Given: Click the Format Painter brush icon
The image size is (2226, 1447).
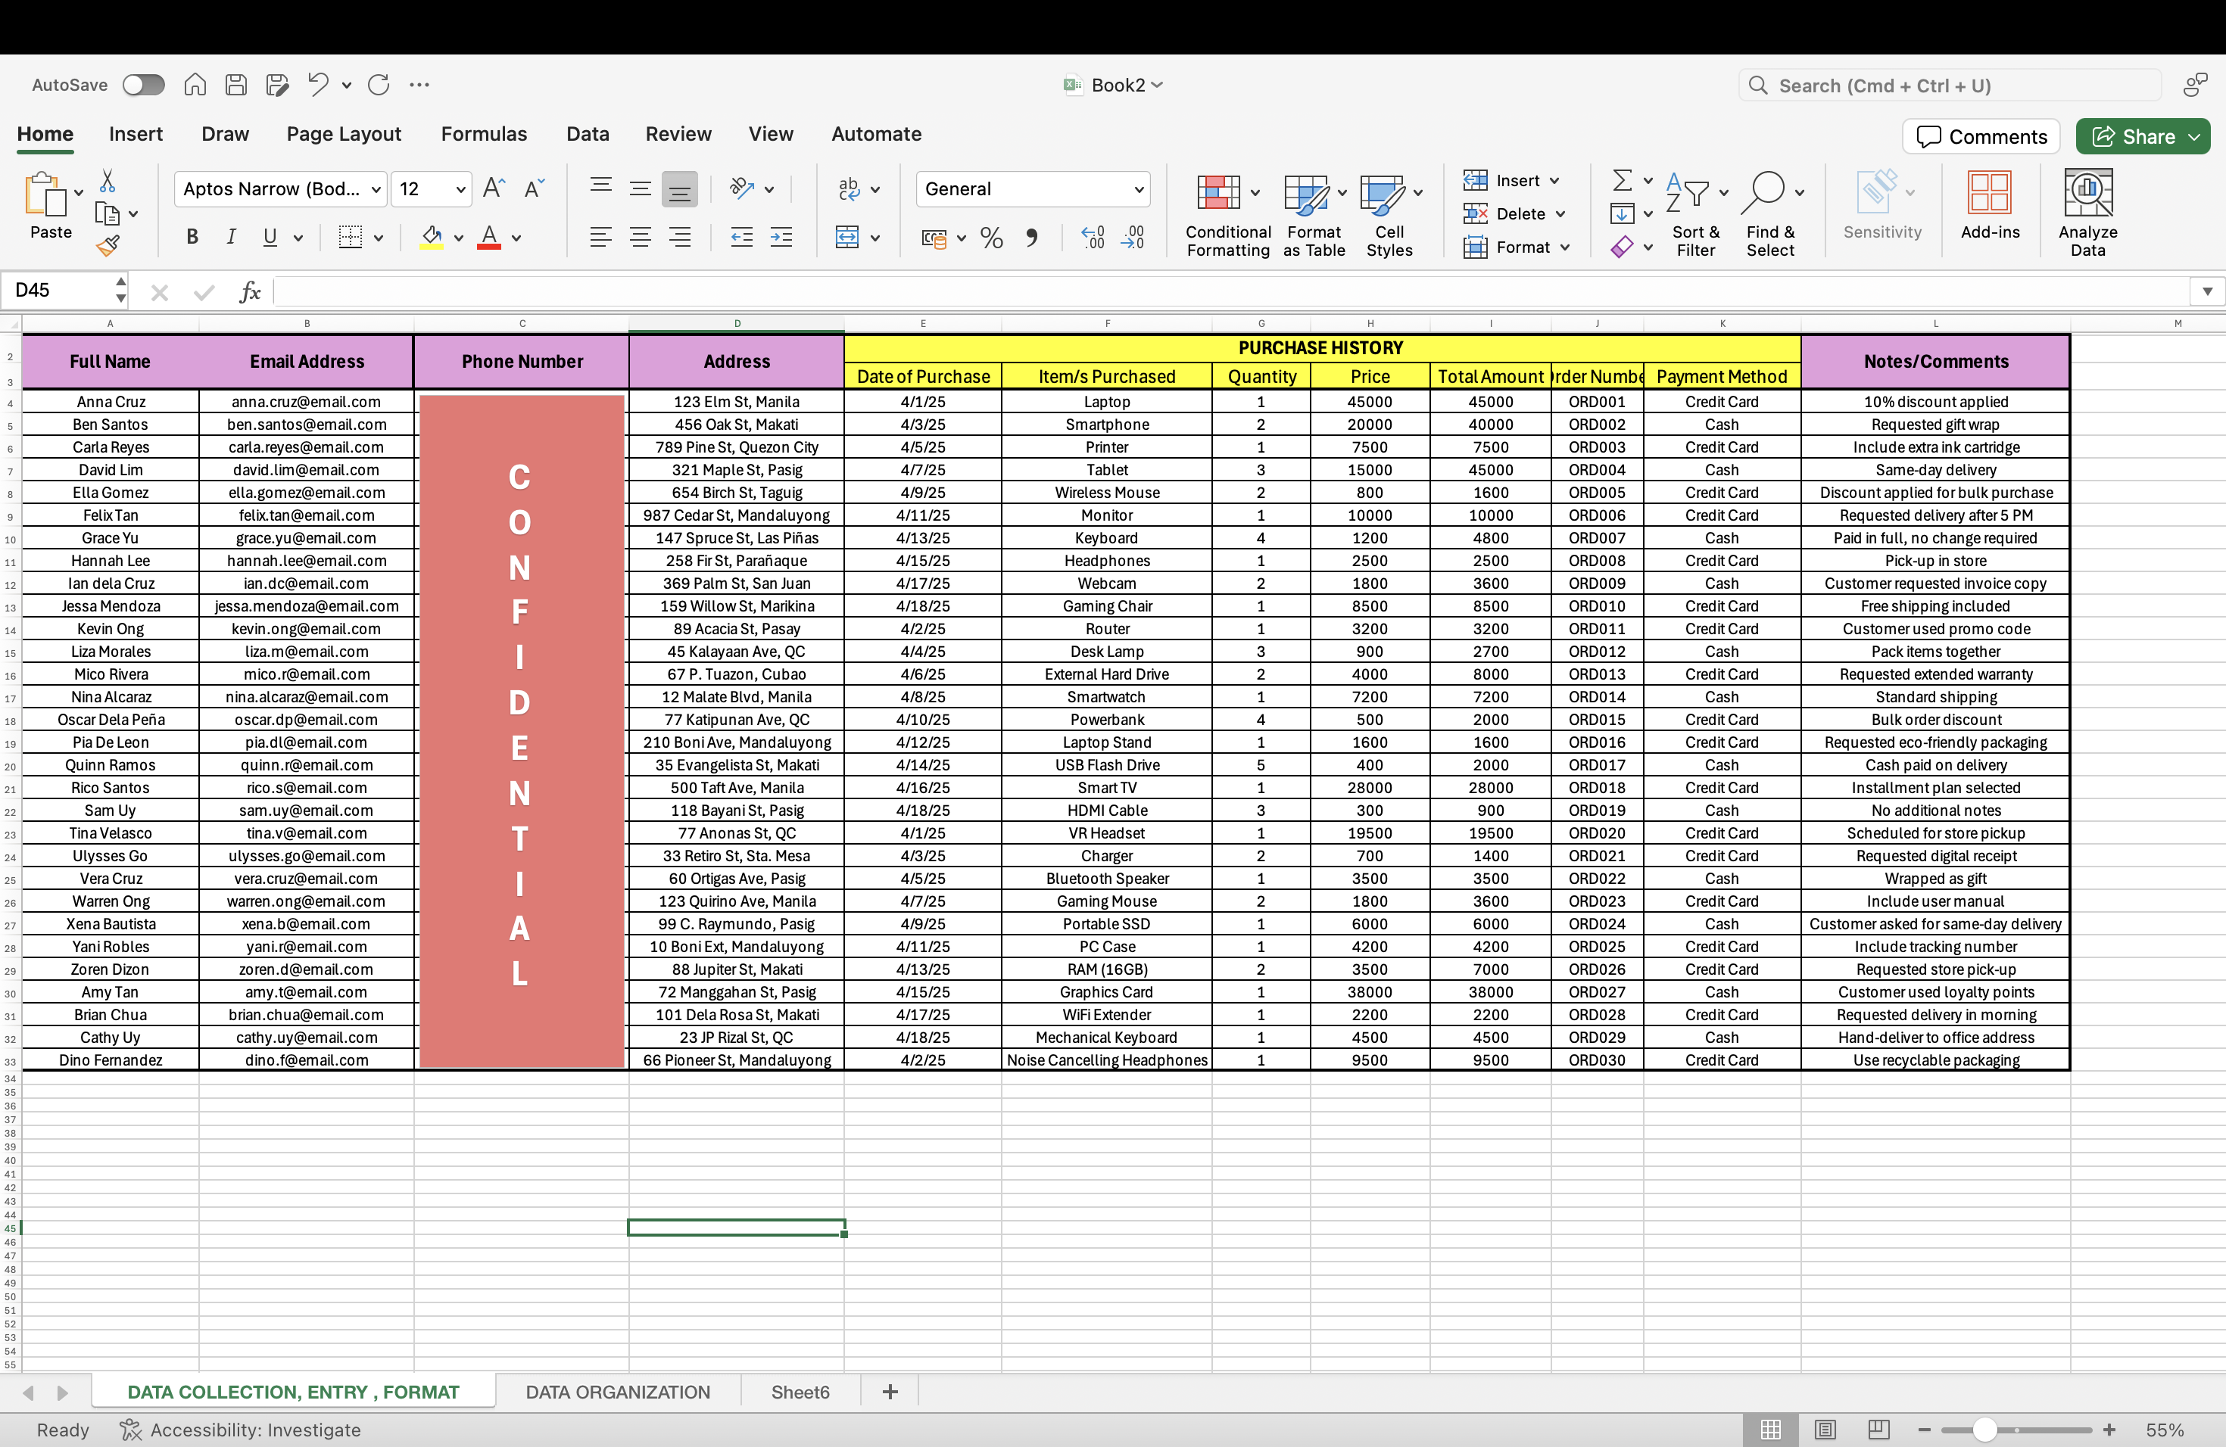Looking at the screenshot, I should (x=108, y=247).
